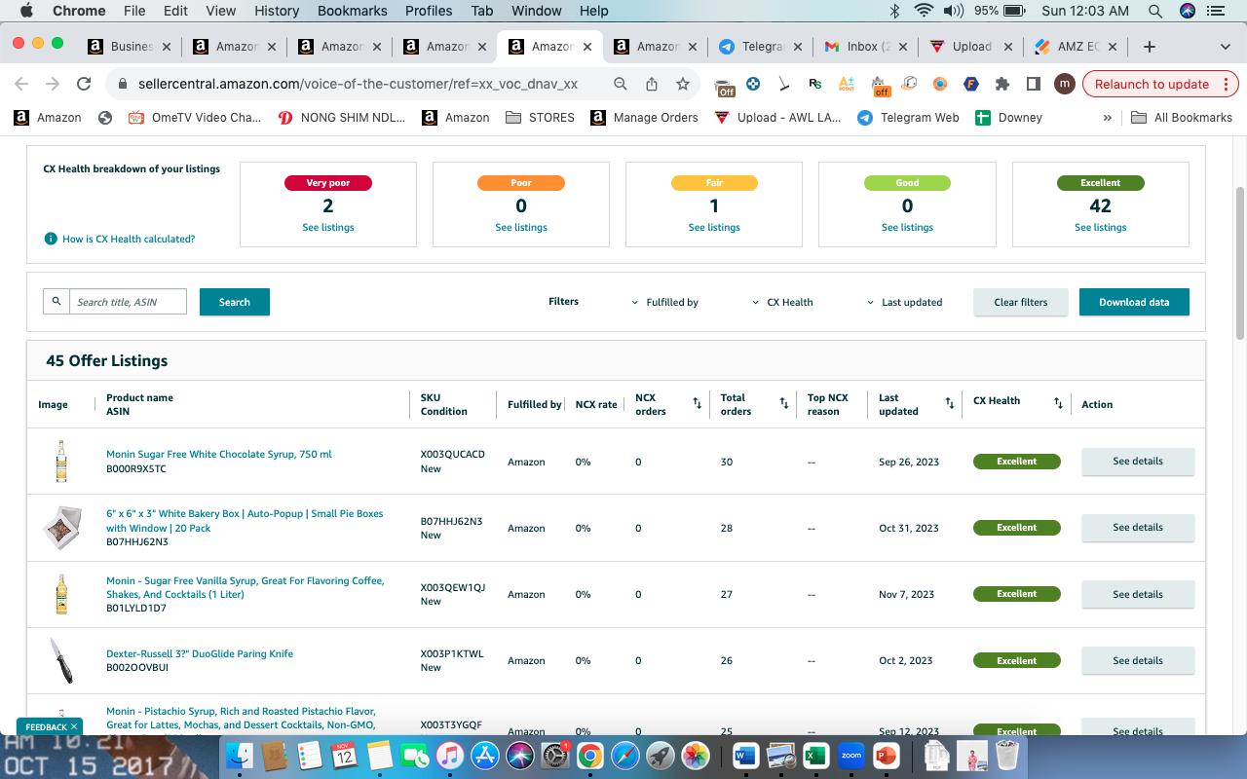Toggle the Chrome side panel icon
The width and height of the screenshot is (1247, 779).
point(1034,84)
